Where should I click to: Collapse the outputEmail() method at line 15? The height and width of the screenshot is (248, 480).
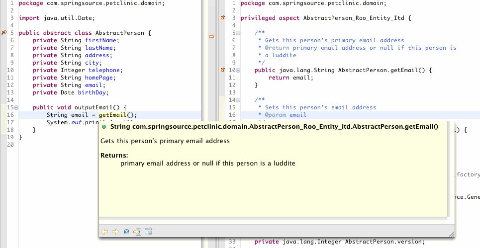pos(16,107)
